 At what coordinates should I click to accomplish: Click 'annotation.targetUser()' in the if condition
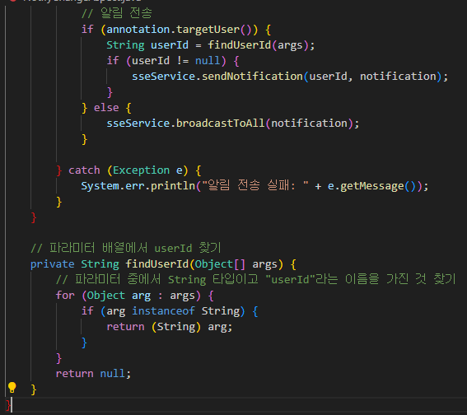pyautogui.click(x=180, y=30)
